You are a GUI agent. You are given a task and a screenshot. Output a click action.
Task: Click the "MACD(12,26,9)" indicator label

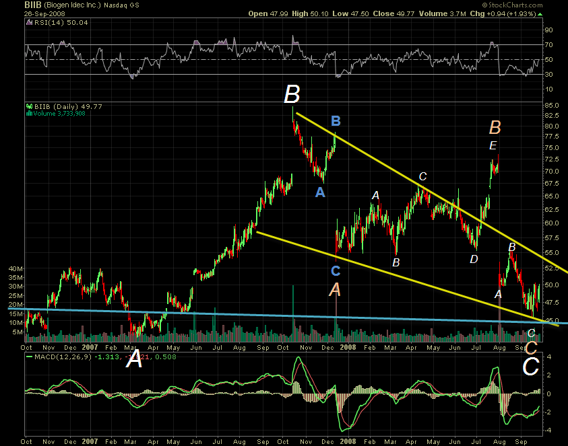[x=63, y=357]
